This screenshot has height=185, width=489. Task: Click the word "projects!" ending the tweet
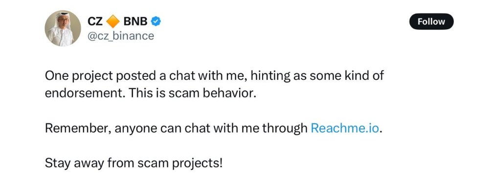[x=198, y=163]
